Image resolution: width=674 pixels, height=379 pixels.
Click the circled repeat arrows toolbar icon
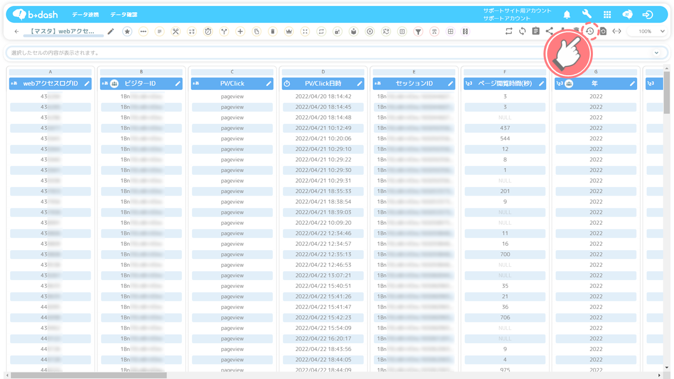(x=321, y=32)
